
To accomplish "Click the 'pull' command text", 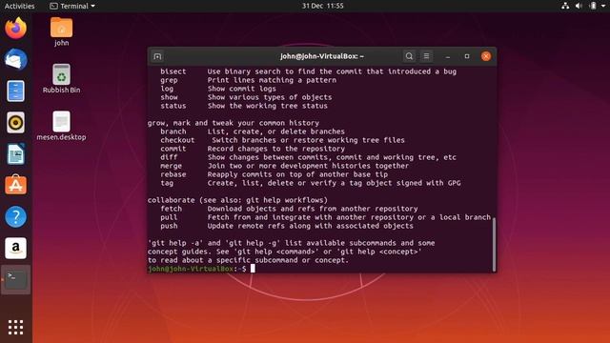I will click(169, 217).
